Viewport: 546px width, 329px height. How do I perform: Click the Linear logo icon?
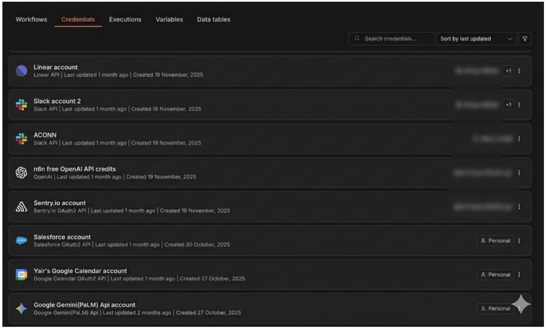coord(21,71)
